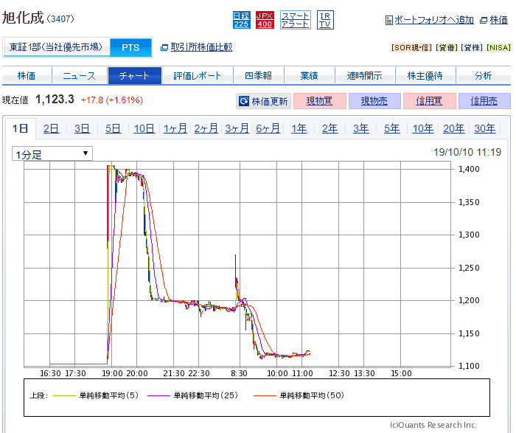Click the JPX400 index badge

click(x=265, y=20)
